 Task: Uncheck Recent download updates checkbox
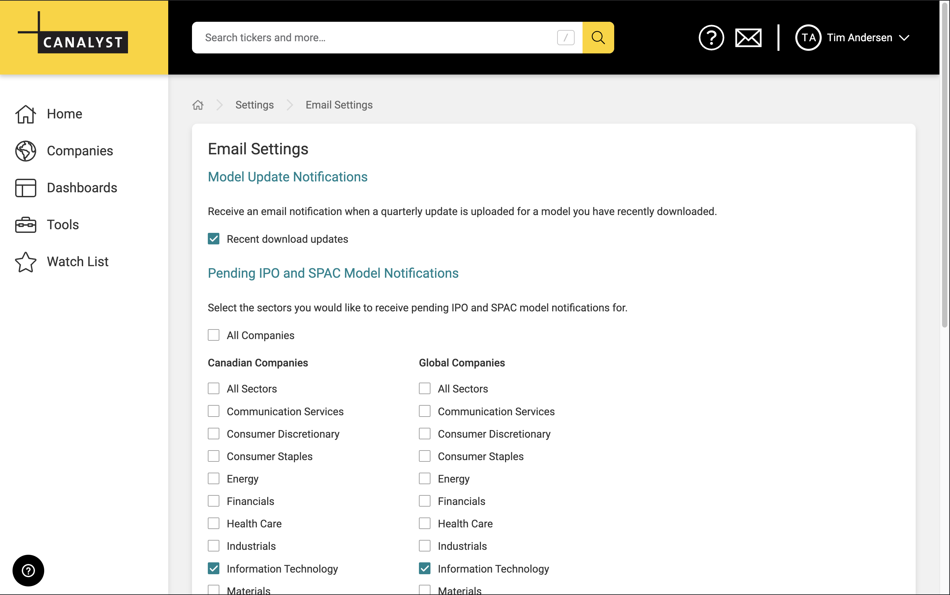(x=214, y=239)
